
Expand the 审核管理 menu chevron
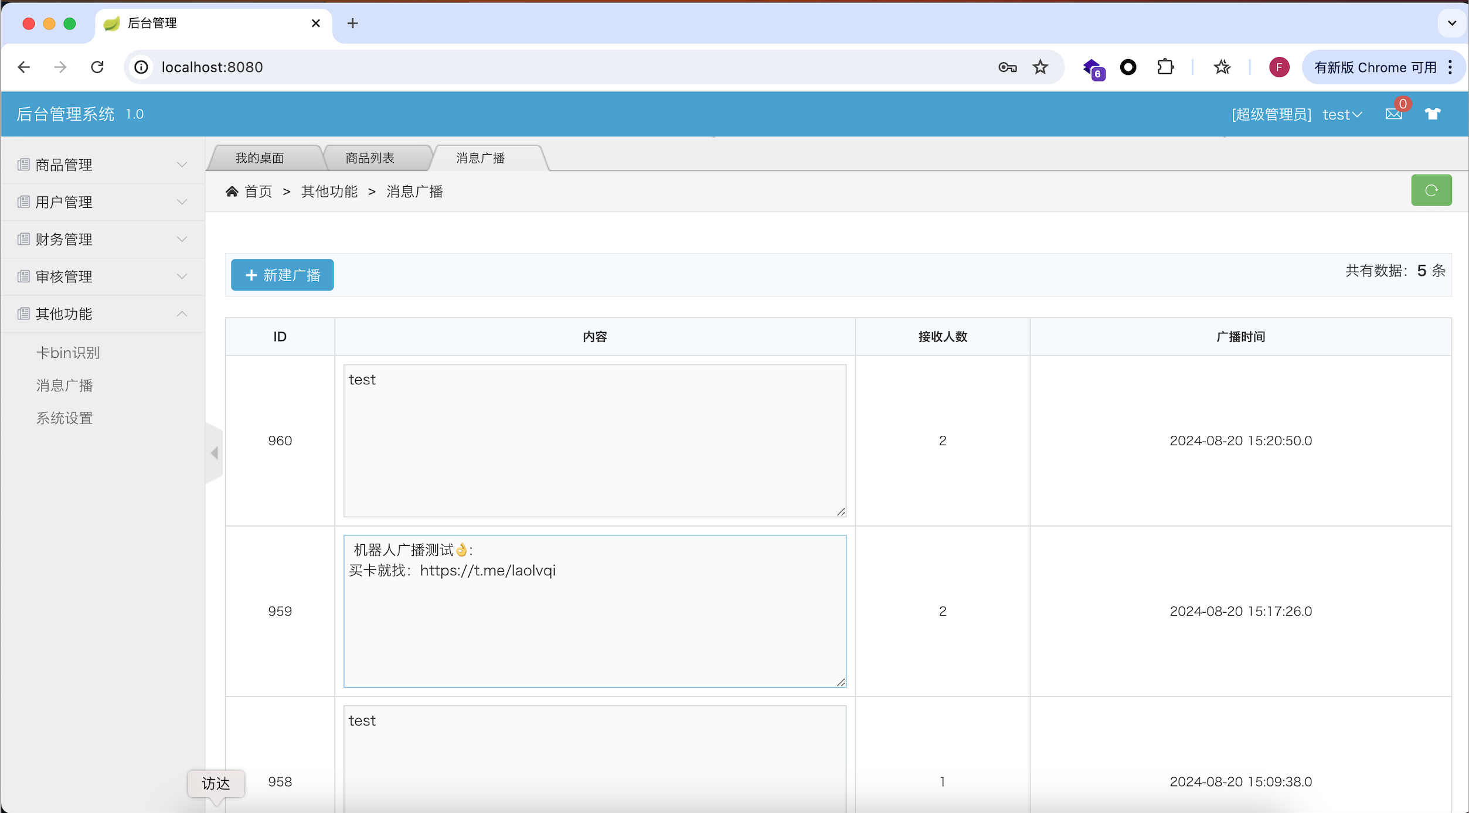pos(182,276)
